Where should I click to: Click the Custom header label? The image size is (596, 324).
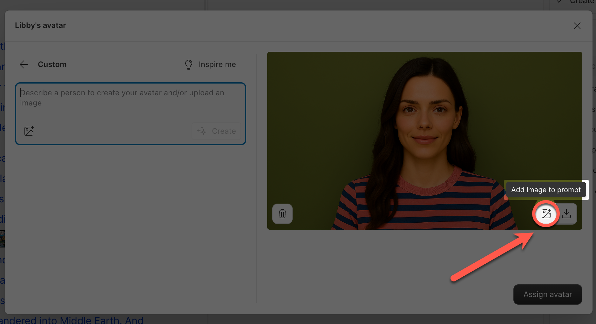52,64
